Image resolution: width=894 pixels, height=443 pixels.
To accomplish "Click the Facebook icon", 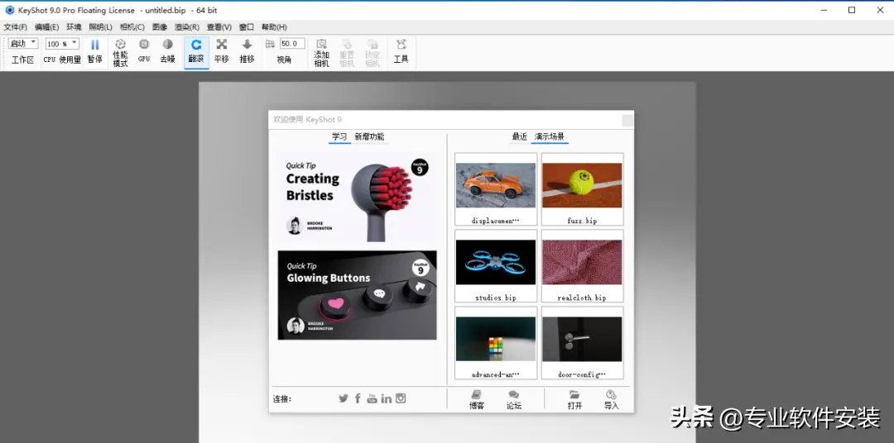I will [x=358, y=398].
